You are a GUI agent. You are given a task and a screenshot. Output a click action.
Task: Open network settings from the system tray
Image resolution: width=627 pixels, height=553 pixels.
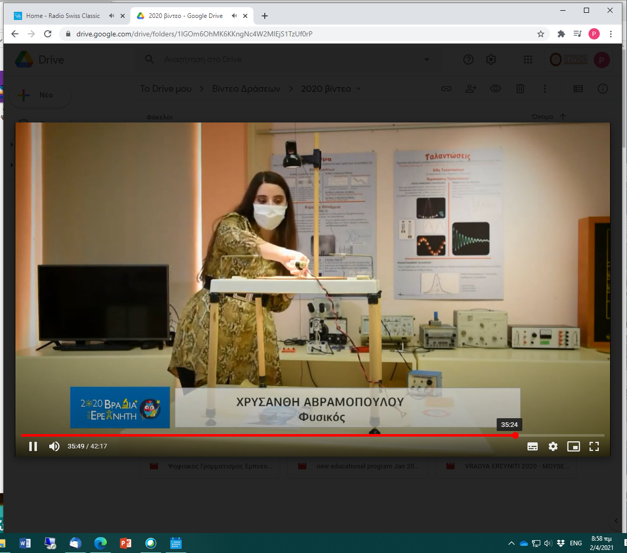point(536,543)
